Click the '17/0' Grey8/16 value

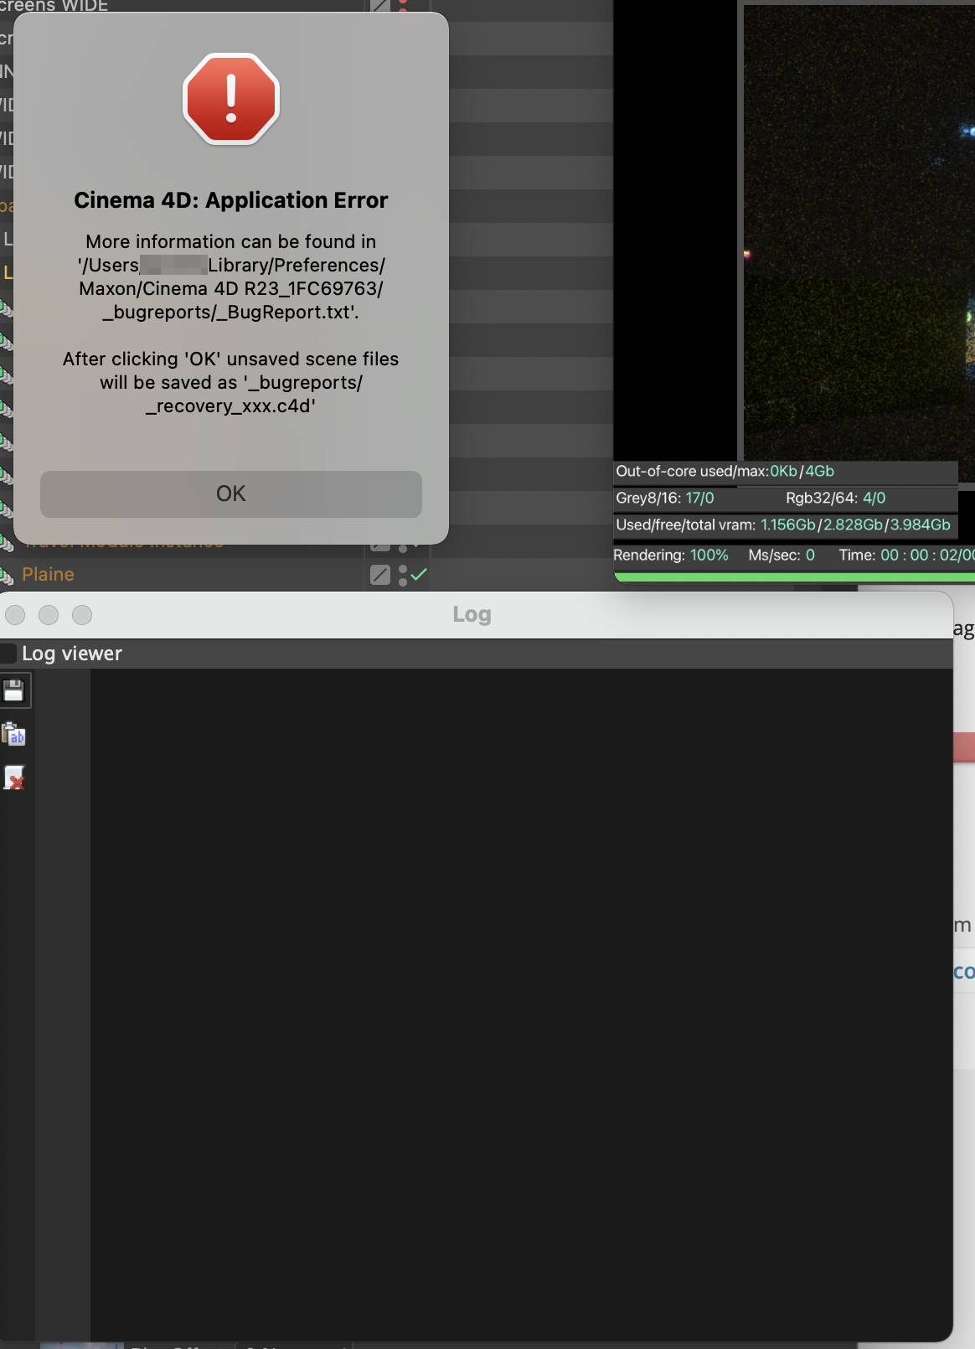click(x=699, y=499)
